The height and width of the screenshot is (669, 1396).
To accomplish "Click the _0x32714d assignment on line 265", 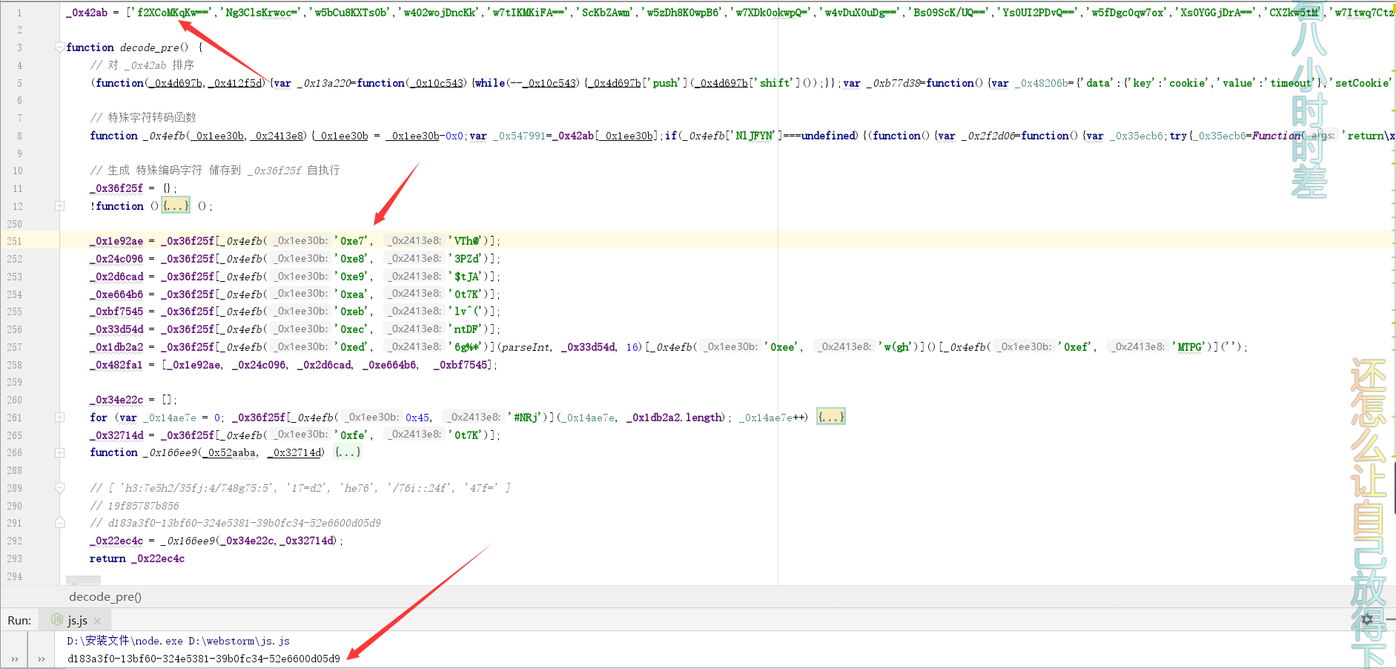I will click(x=295, y=435).
